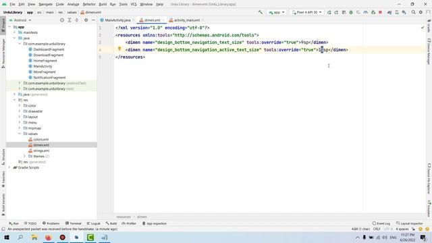Click the Profile app gauge icon
The height and width of the screenshot is (243, 432).
366,12
